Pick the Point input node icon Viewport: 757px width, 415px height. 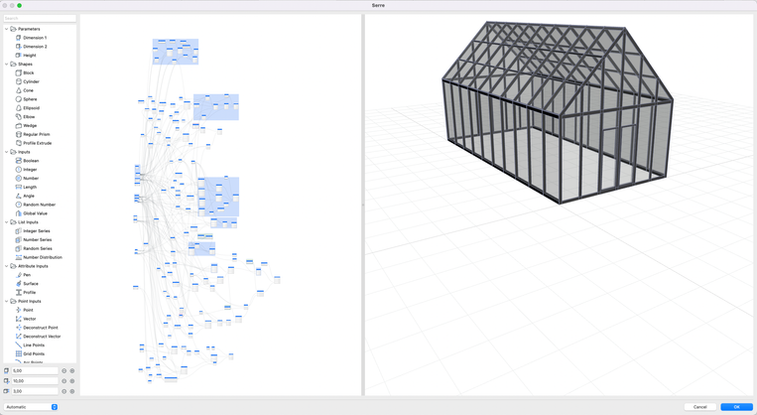18,310
